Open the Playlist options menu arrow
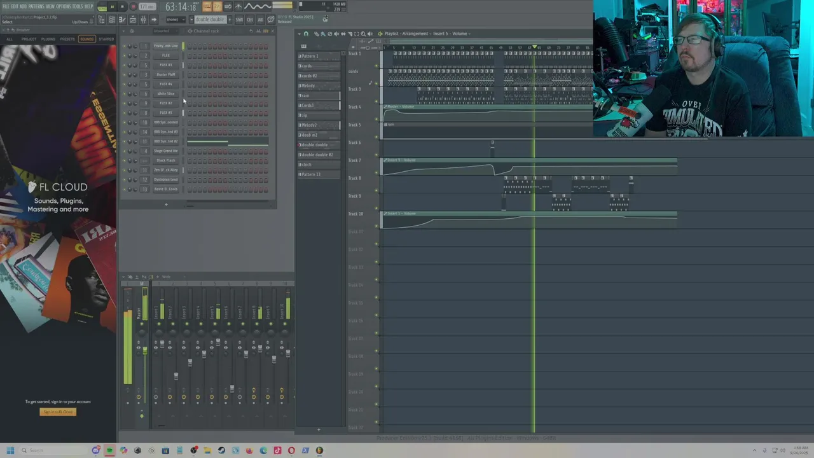Image resolution: width=814 pixels, height=458 pixels. coord(299,34)
